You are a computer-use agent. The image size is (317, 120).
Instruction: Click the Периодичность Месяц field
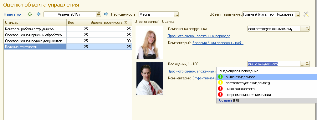coord(156,14)
